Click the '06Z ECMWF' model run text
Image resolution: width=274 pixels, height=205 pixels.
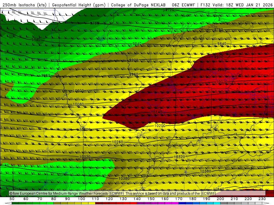183,5
